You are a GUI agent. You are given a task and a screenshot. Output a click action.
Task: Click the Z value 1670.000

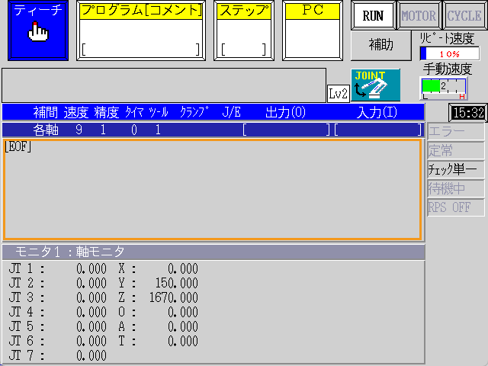(x=173, y=298)
